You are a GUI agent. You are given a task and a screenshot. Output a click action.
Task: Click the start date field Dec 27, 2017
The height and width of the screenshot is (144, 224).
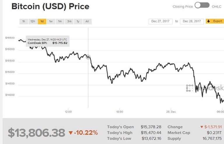click(x=161, y=21)
